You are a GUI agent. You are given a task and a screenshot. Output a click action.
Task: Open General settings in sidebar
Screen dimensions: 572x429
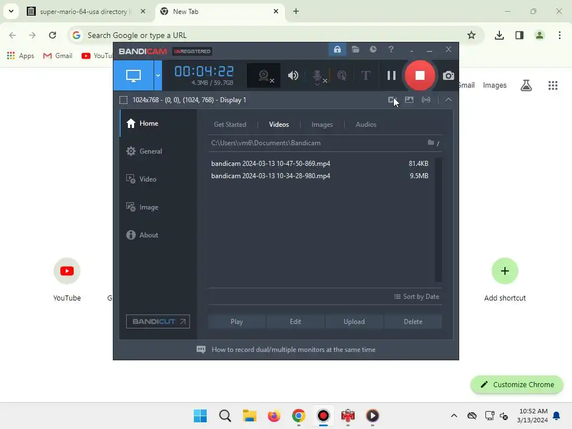pyautogui.click(x=158, y=151)
